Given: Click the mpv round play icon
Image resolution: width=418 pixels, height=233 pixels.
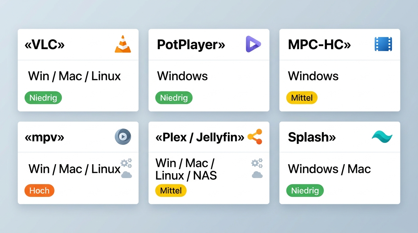Looking at the screenshot, I should pyautogui.click(x=123, y=137).
